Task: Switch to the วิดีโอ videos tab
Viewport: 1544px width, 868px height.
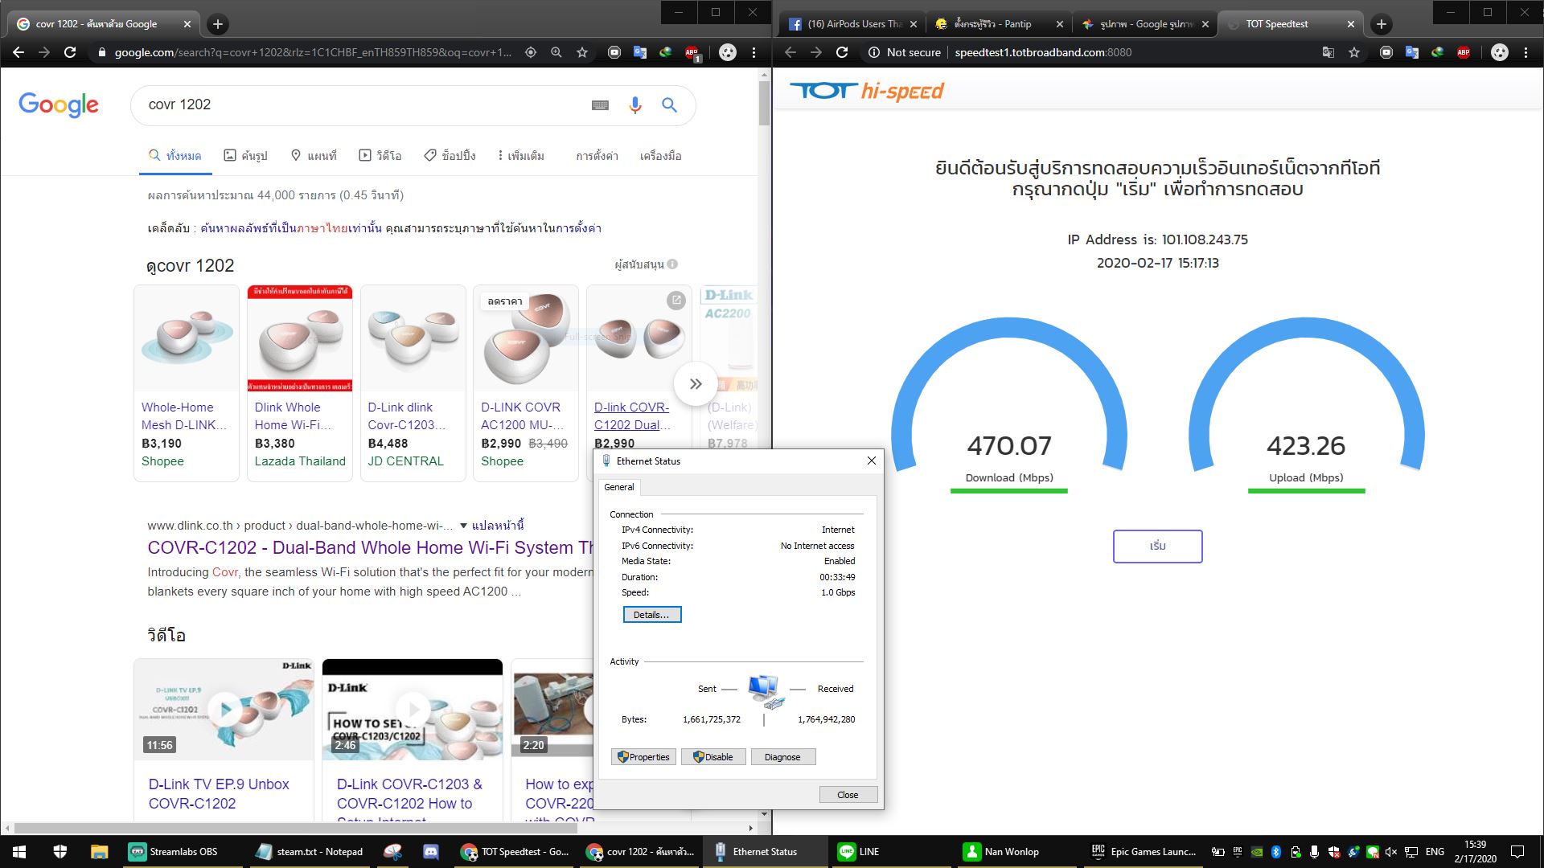Action: point(380,156)
